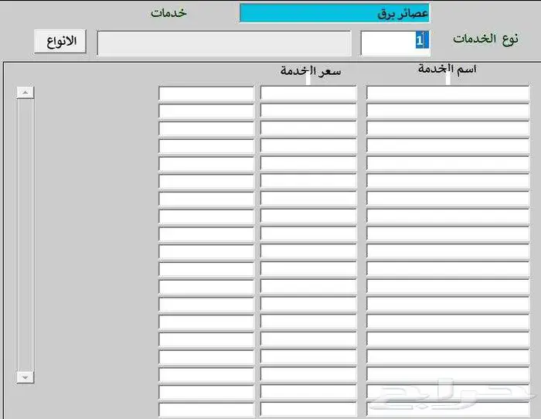The height and width of the screenshot is (419, 541).
Task: Click the نوع الخدمات number field containing 1
Action: click(393, 42)
